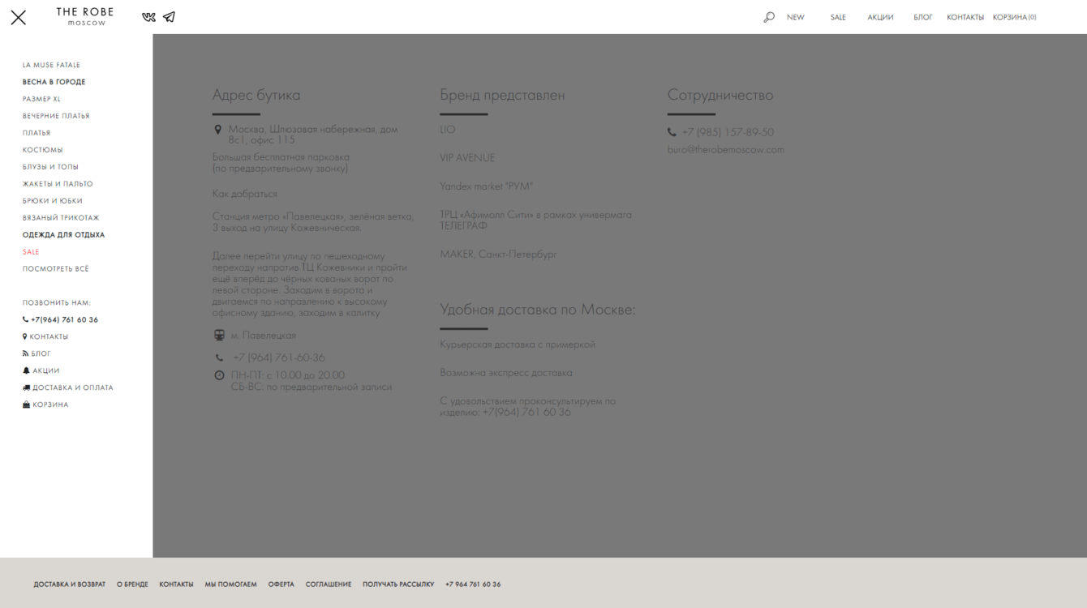1087x608 pixels.
Task: Click the email buro@therobemoscow.com
Action: (726, 150)
